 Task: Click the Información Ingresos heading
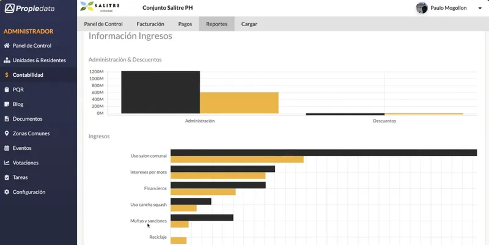tap(130, 36)
